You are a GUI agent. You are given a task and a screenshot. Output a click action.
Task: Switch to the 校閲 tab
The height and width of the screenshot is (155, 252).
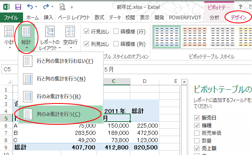tap(130, 17)
